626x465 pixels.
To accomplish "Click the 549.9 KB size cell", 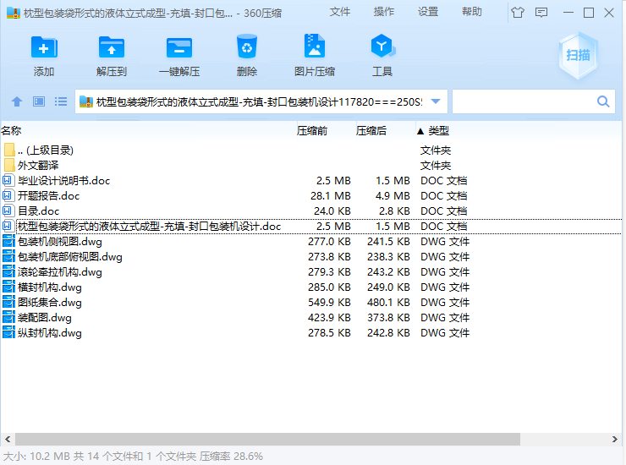I will point(329,303).
